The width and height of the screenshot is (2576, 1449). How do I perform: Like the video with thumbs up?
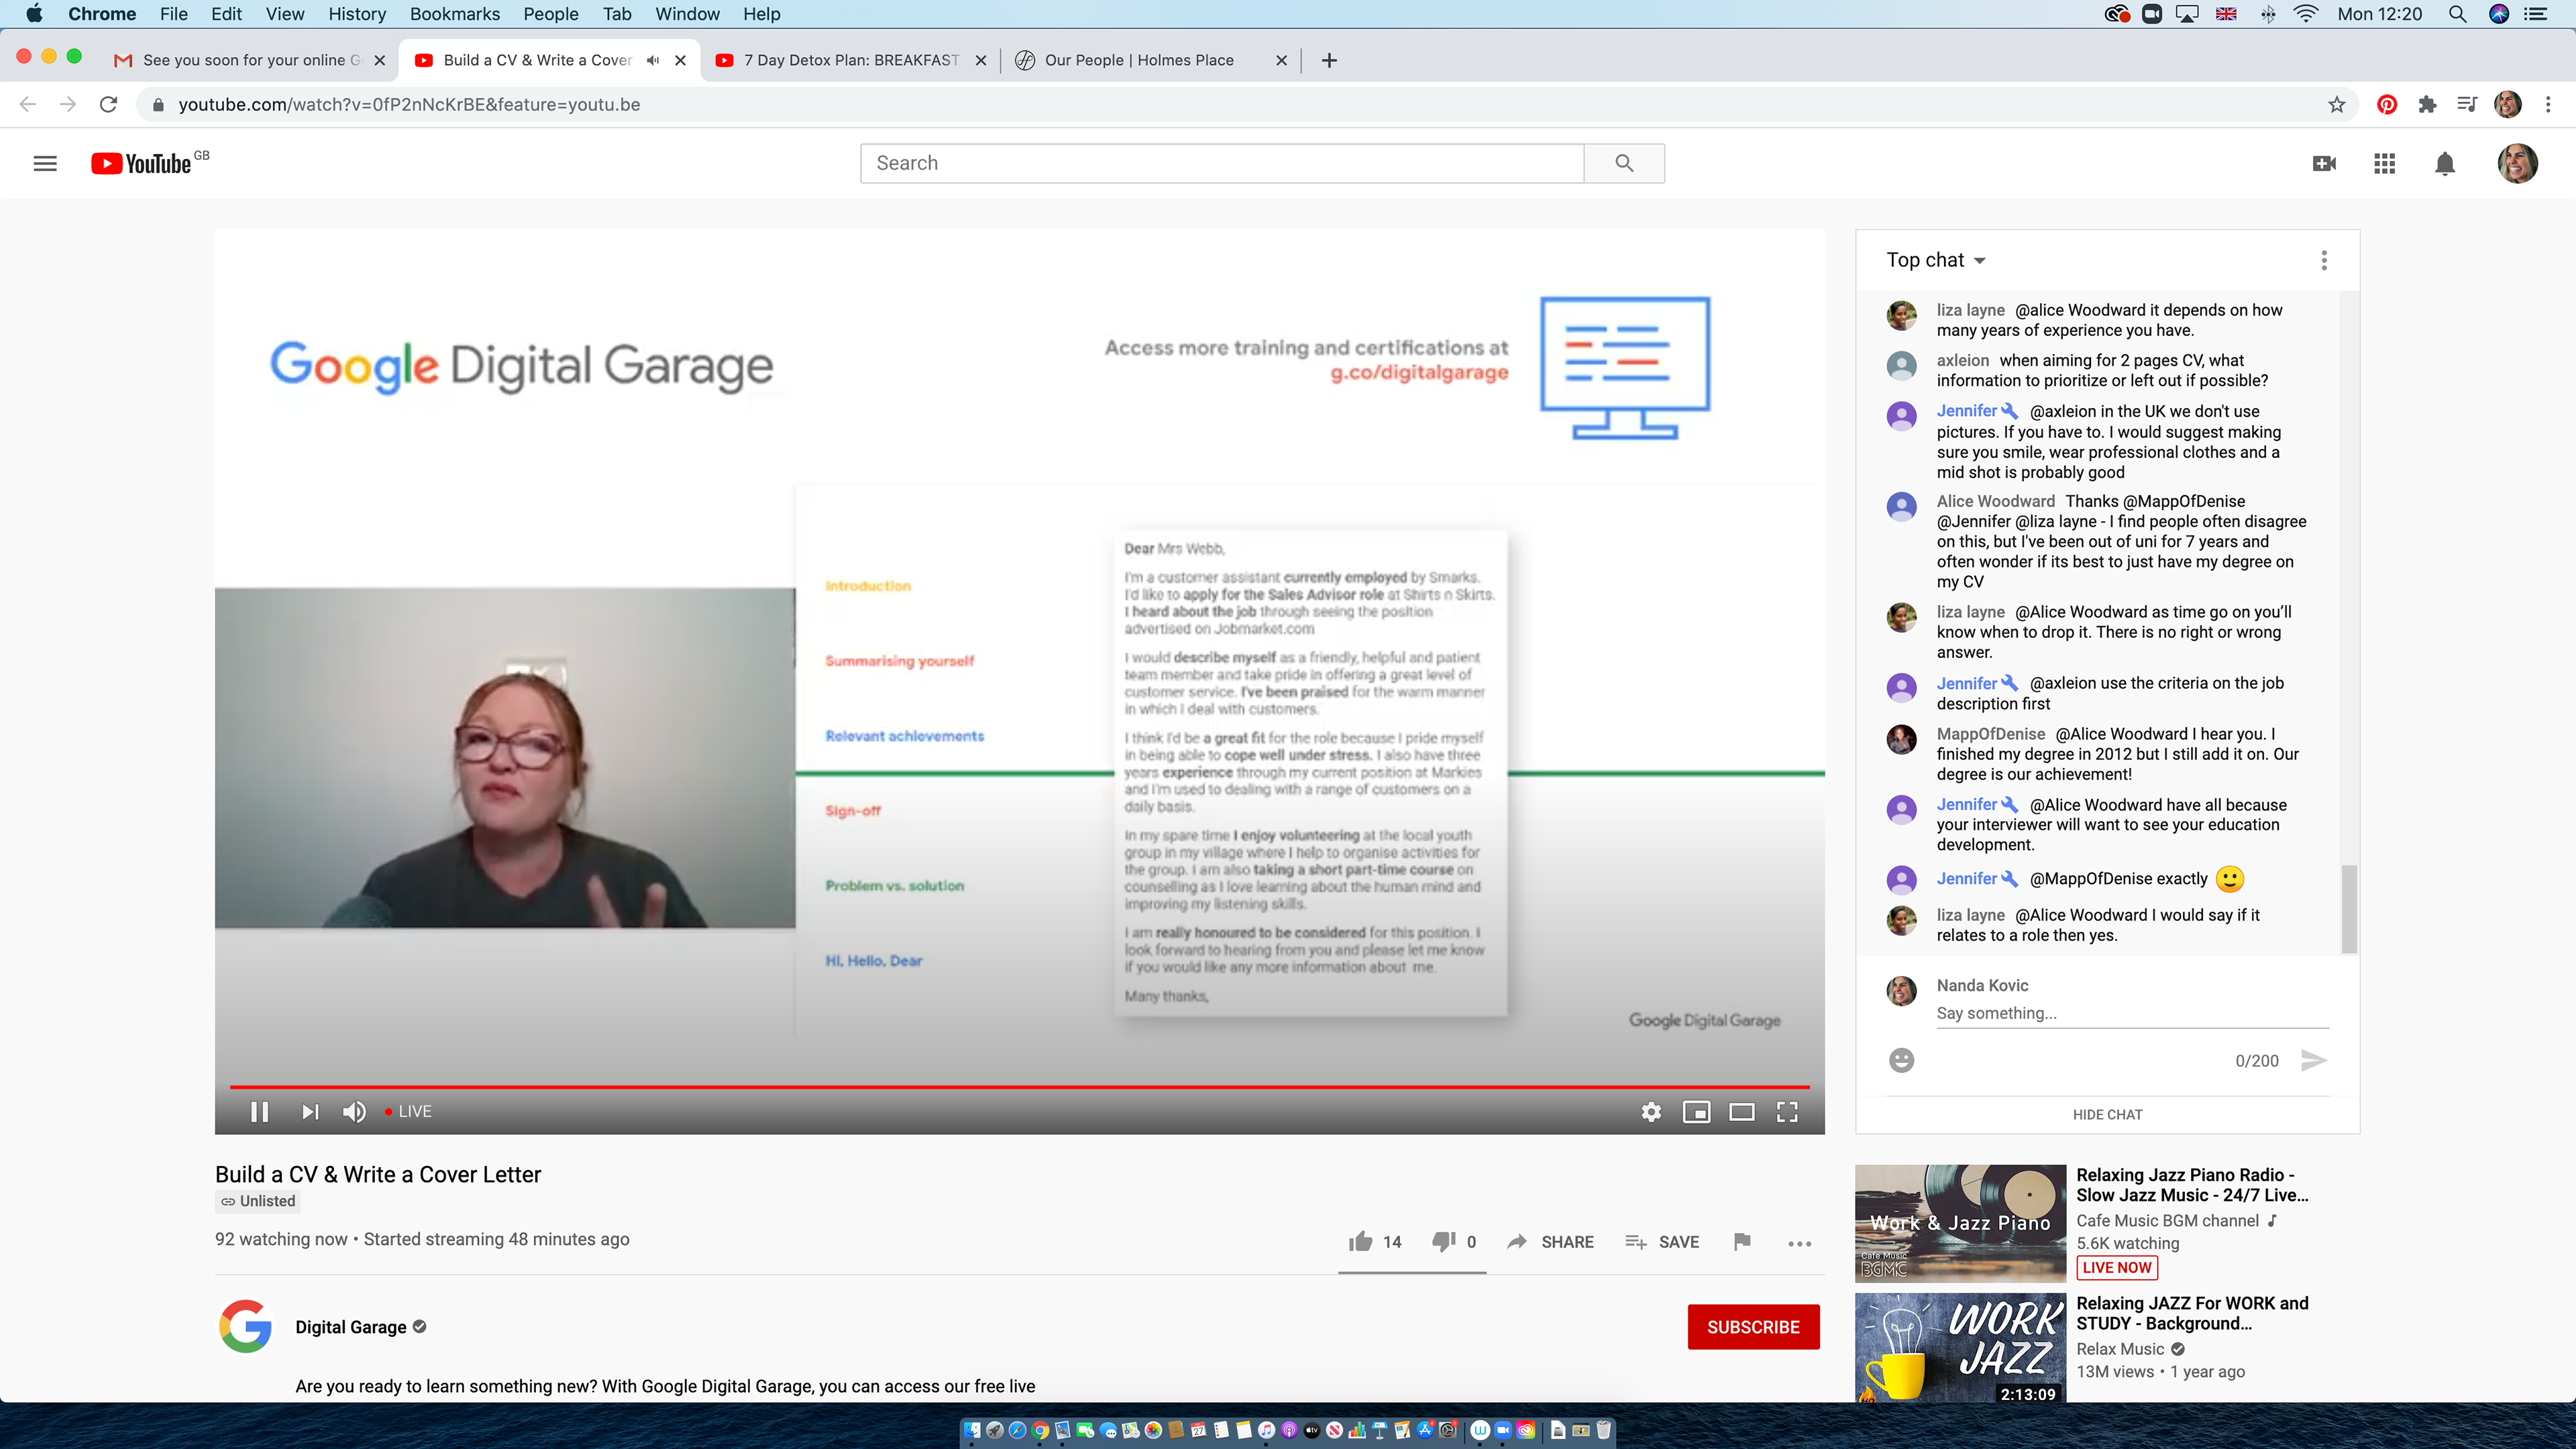[x=1360, y=1241]
